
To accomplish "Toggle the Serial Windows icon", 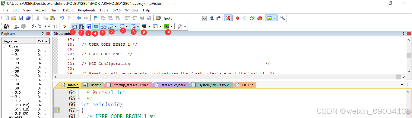I will (133, 26).
